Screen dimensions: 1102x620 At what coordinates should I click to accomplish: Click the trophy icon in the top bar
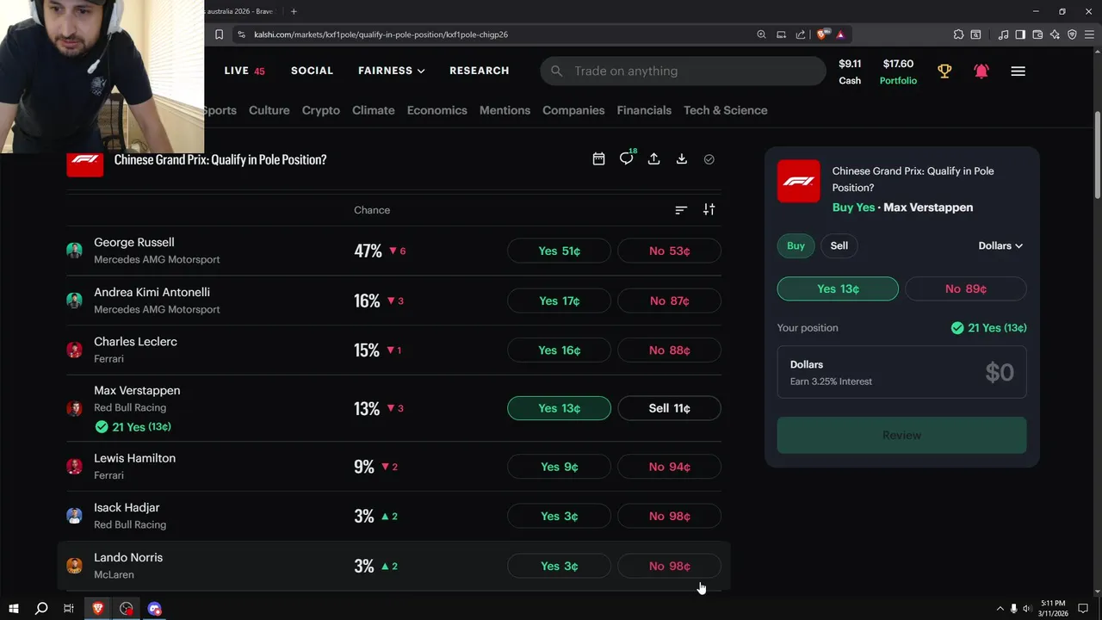[944, 71]
